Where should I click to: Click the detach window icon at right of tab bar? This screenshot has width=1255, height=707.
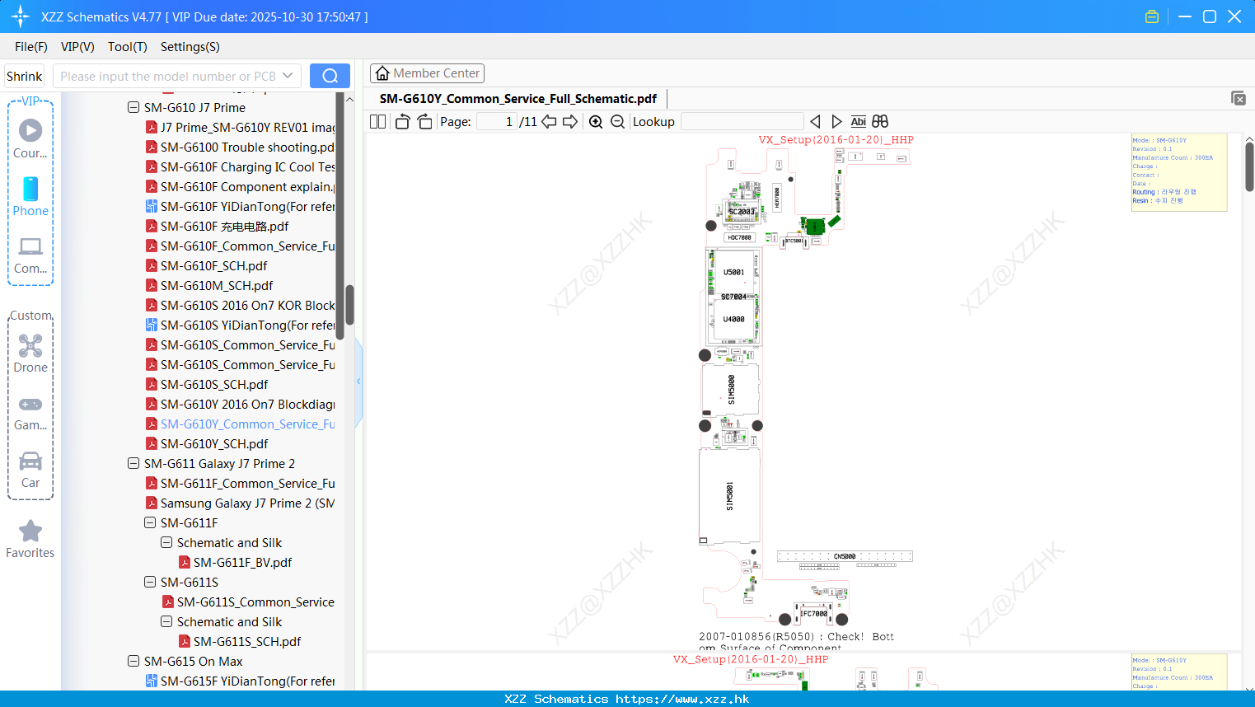click(x=1239, y=98)
